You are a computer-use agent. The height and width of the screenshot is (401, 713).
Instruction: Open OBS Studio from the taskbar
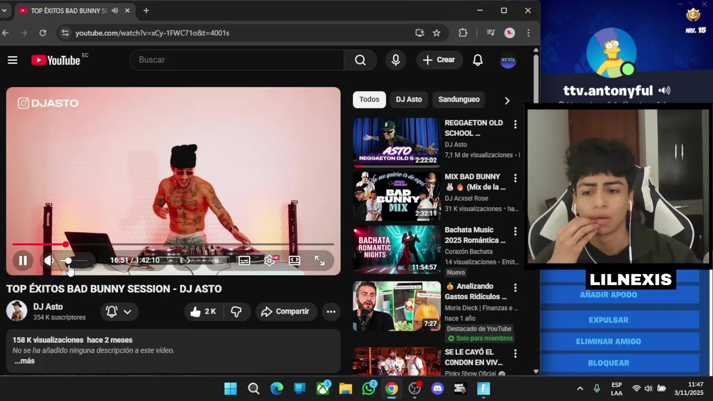(x=414, y=389)
